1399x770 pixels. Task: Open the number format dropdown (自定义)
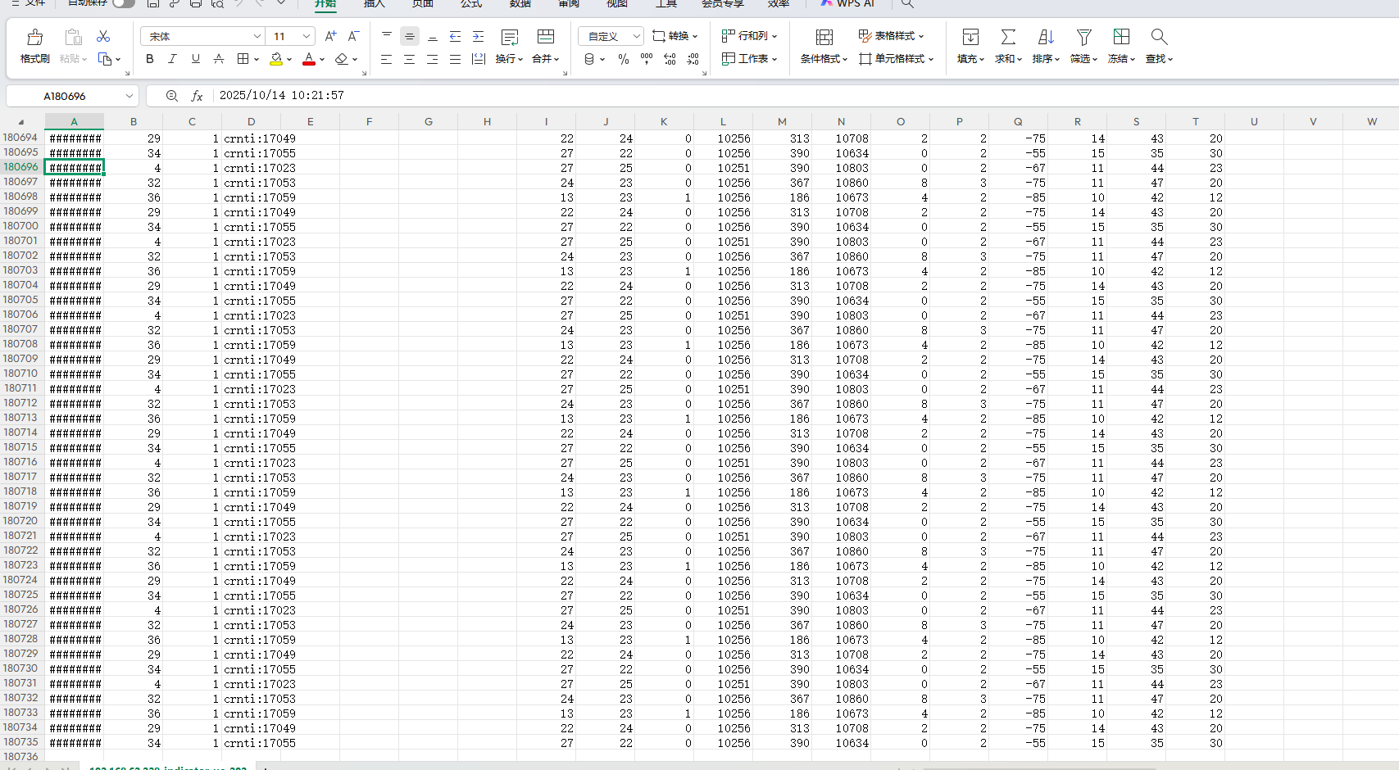point(636,36)
